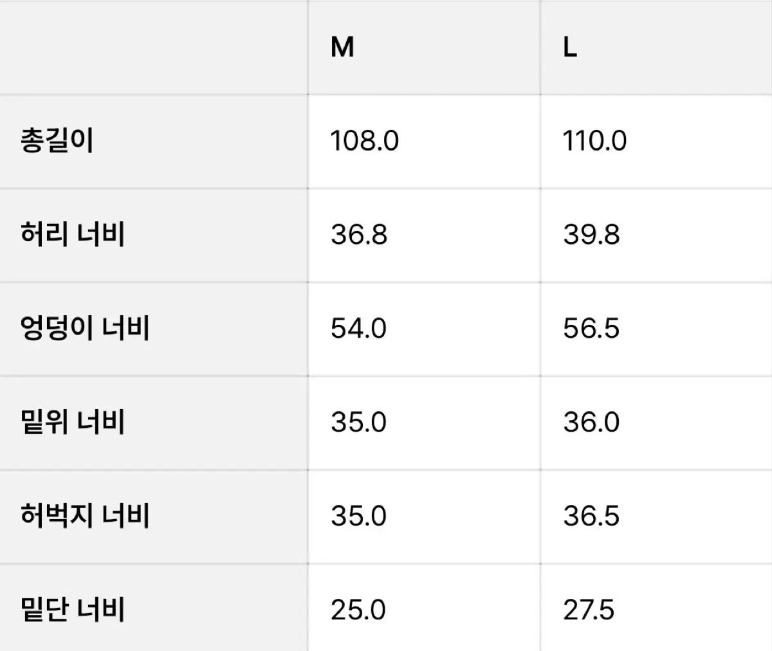Click the 39.8 waist width cell
The width and height of the screenshot is (772, 651).
(x=591, y=234)
